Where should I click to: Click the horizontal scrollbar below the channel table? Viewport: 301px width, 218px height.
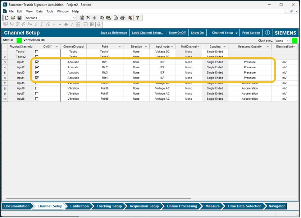98,198
